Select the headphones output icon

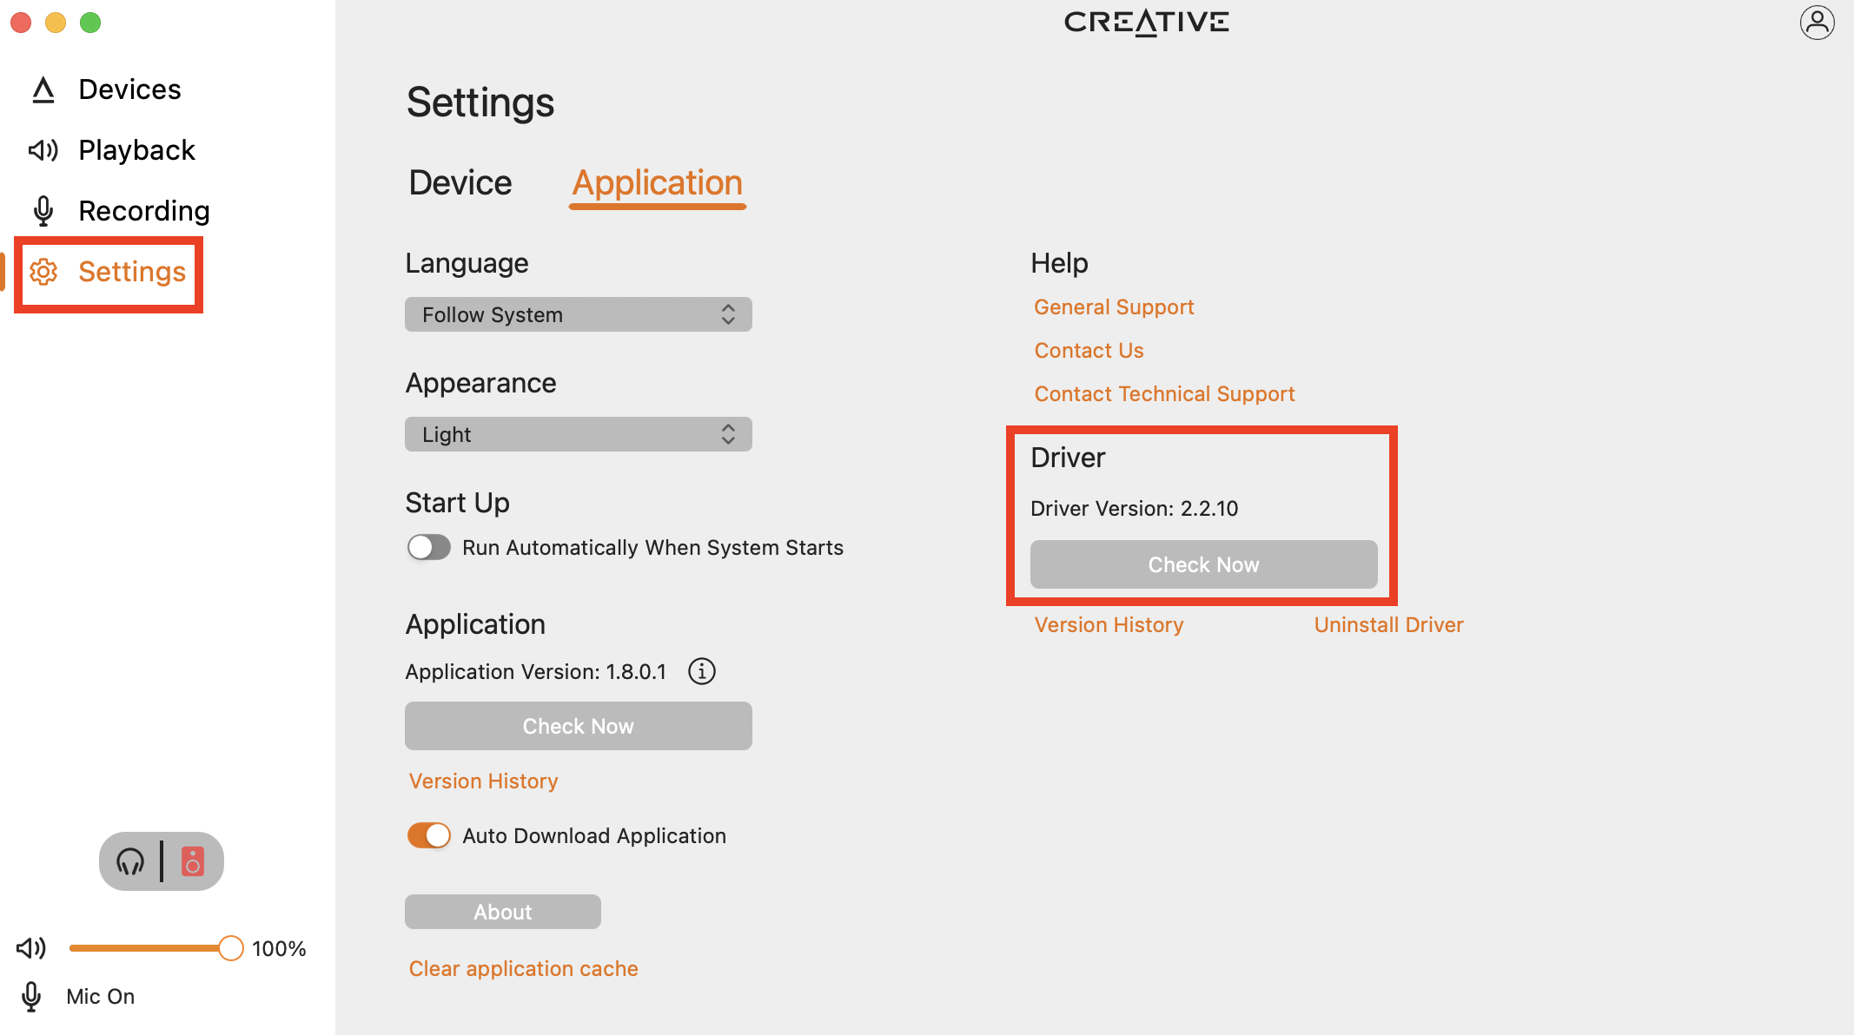tap(130, 861)
